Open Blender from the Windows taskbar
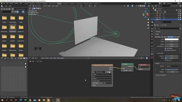This screenshot has height=102, width=182. [58, 100]
